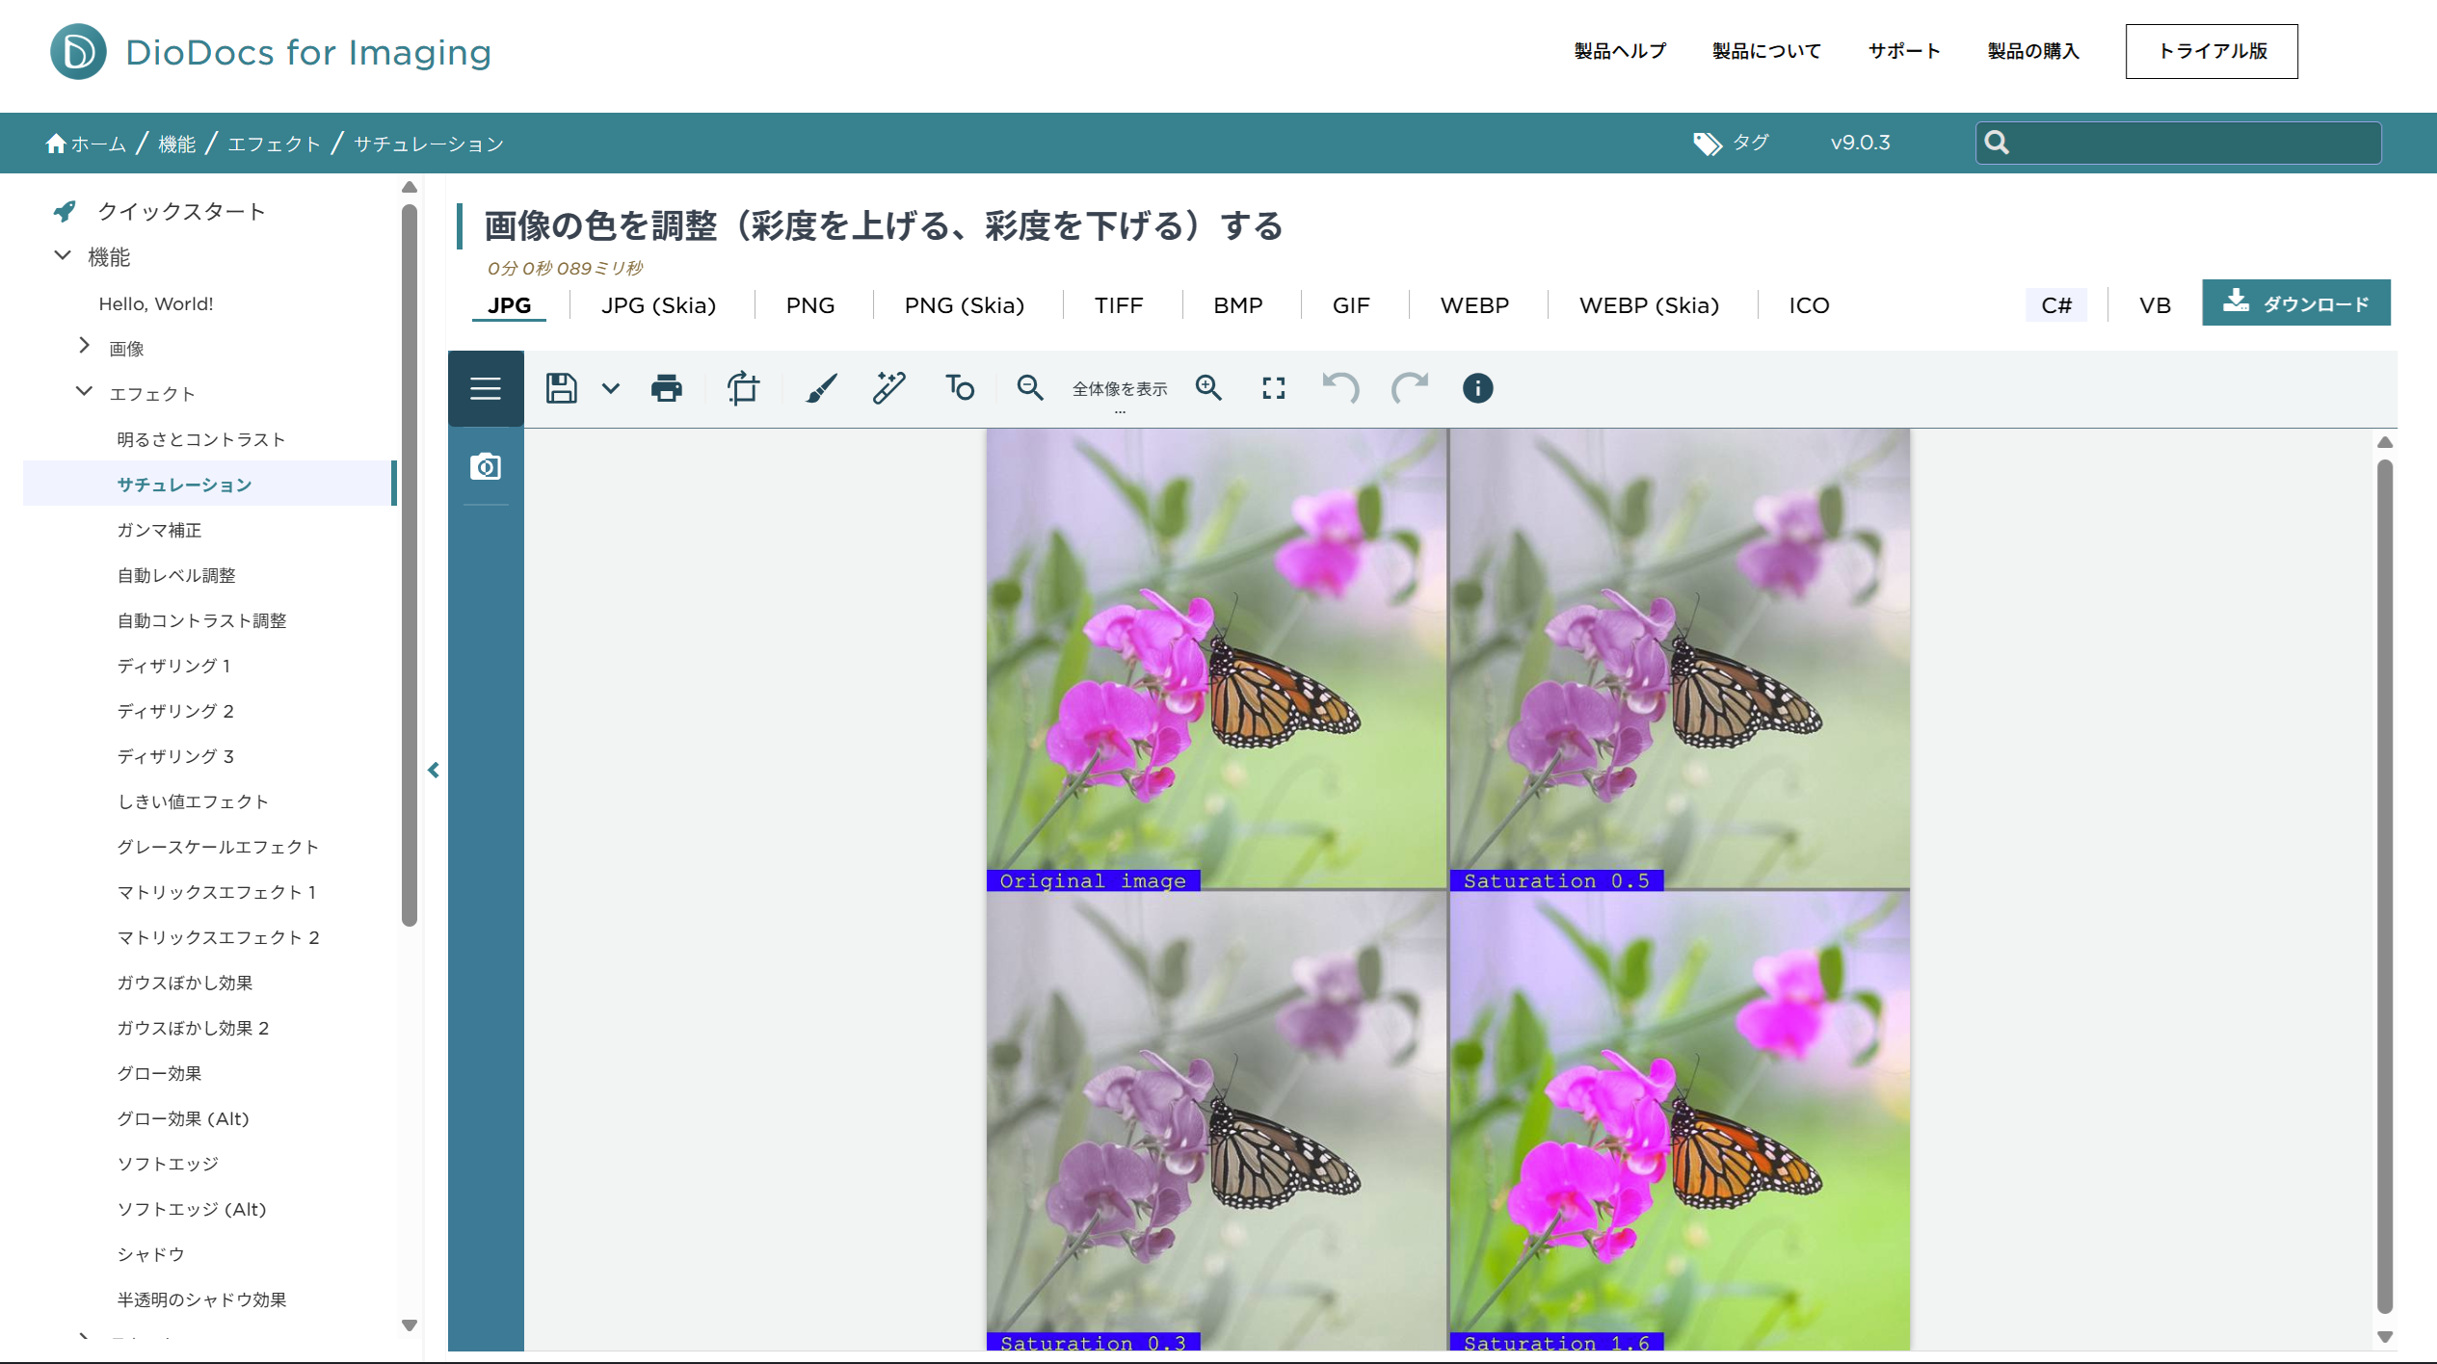Collapse the 機能 tree section
Image resolution: width=2437 pixels, height=1364 pixels.
(x=63, y=256)
